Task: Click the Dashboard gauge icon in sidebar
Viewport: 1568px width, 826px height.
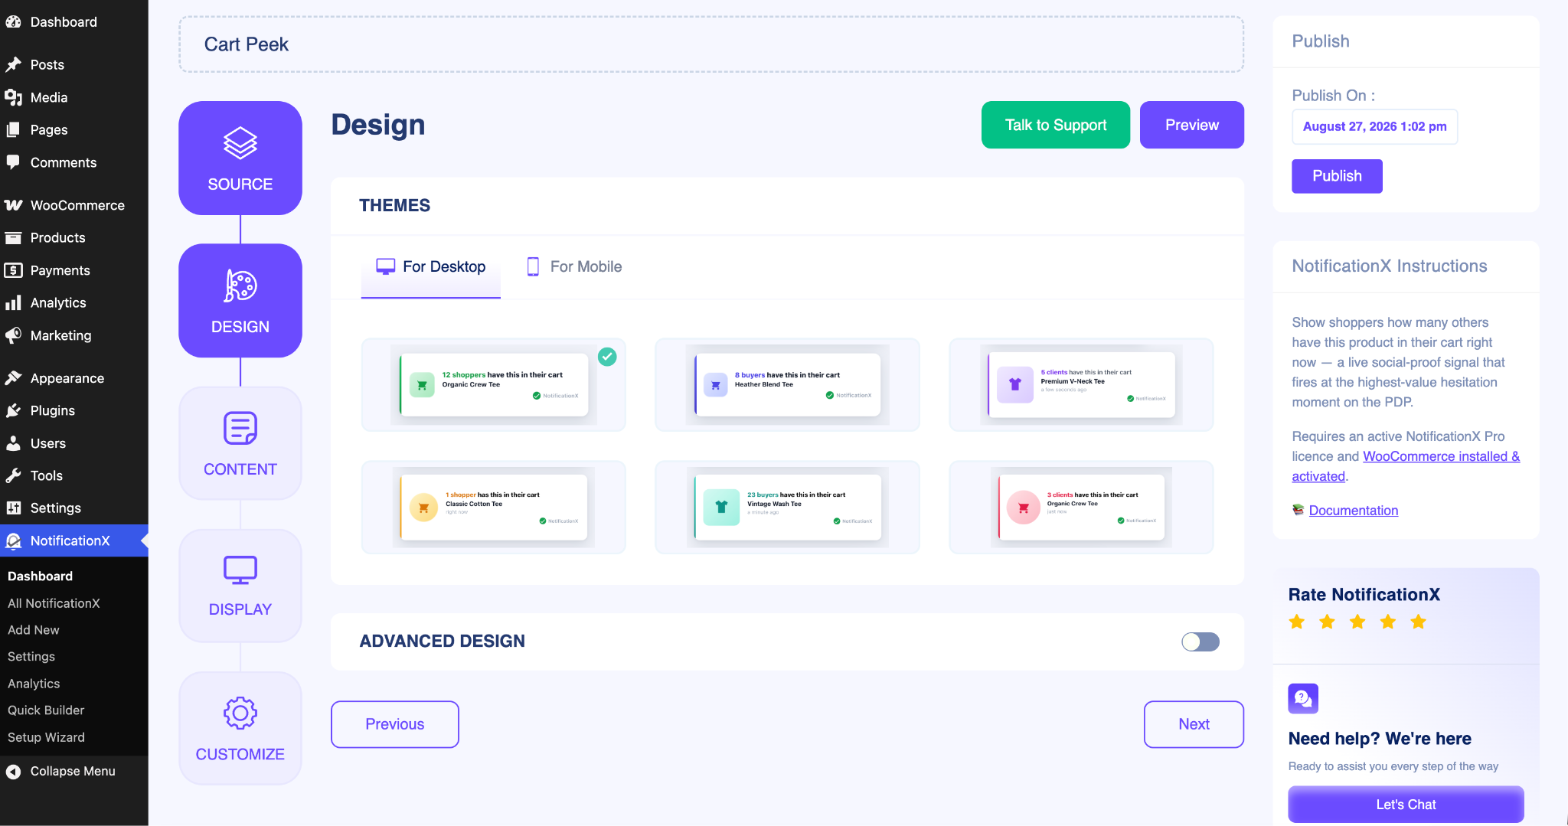Action: tap(13, 22)
